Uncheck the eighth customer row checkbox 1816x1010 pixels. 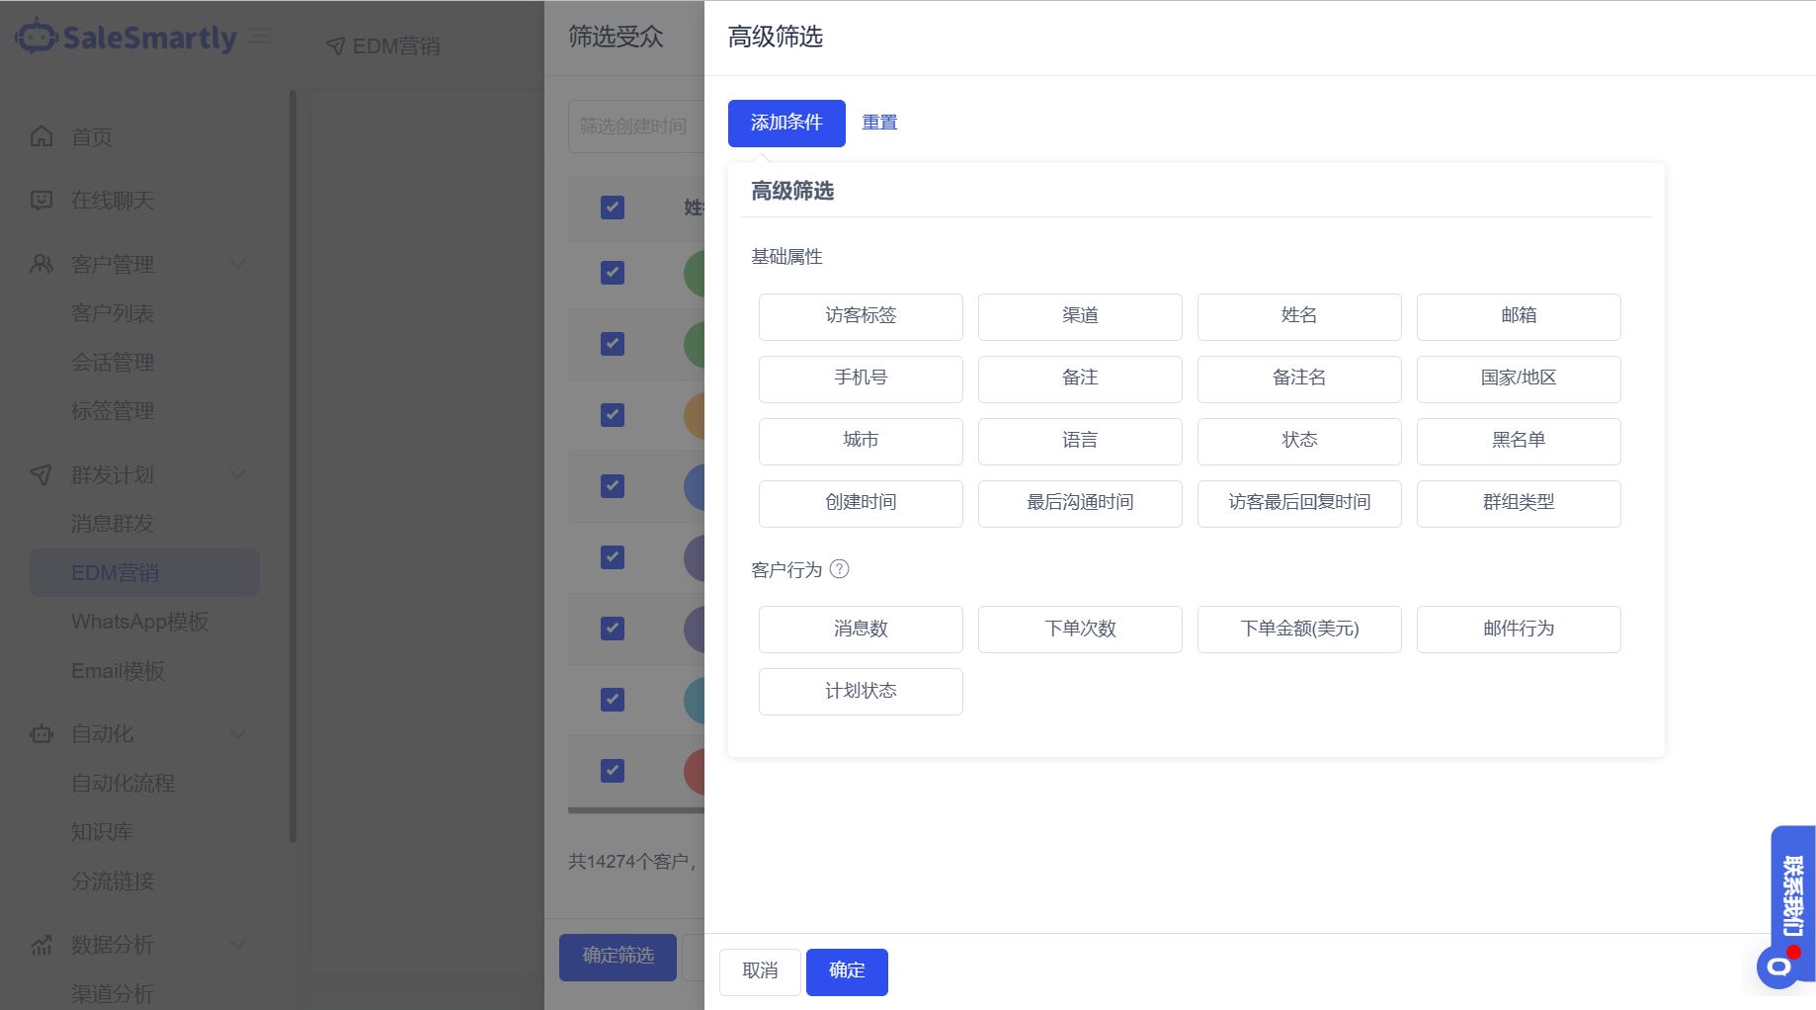(613, 771)
